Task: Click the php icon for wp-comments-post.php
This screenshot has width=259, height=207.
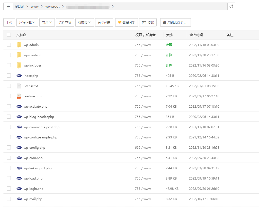Action: coord(19,127)
